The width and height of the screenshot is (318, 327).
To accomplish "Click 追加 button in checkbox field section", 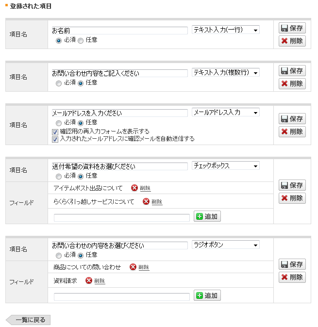I will click(207, 216).
